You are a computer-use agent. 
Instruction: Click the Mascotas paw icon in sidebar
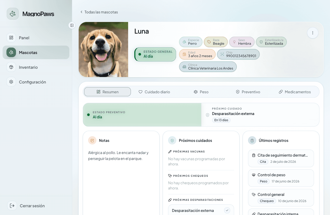click(11, 52)
